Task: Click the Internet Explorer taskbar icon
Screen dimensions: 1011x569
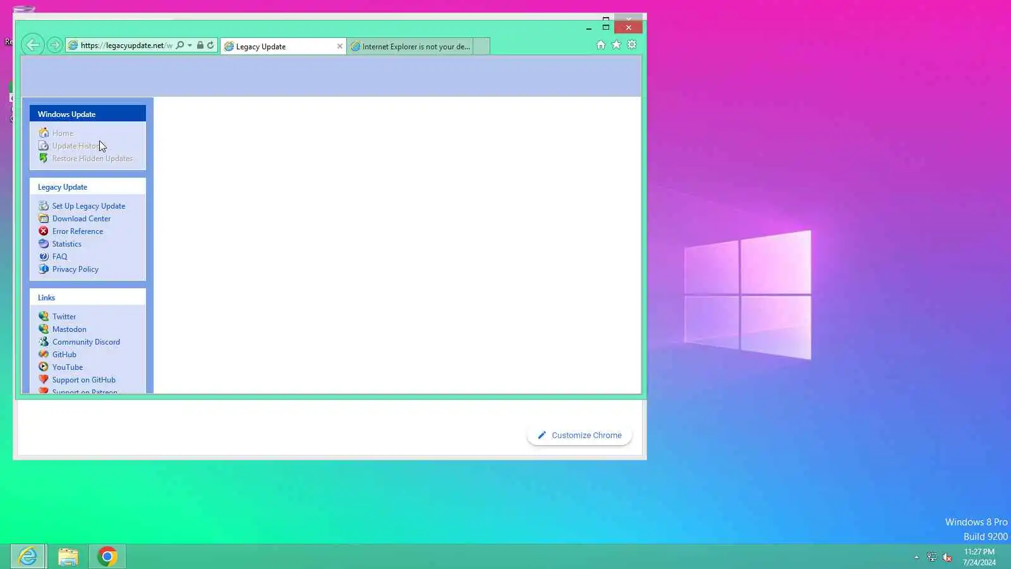Action: pyautogui.click(x=28, y=556)
